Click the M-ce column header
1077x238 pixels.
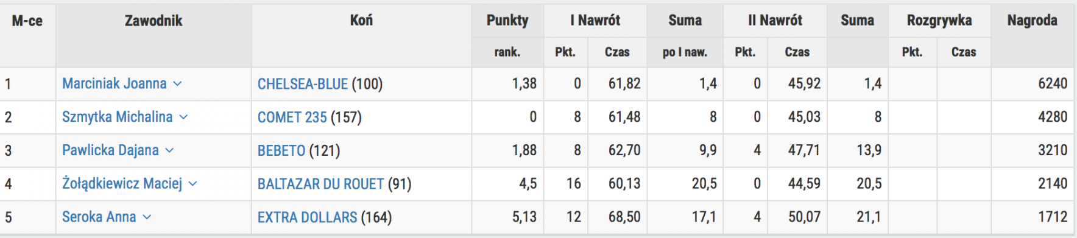pos(27,21)
